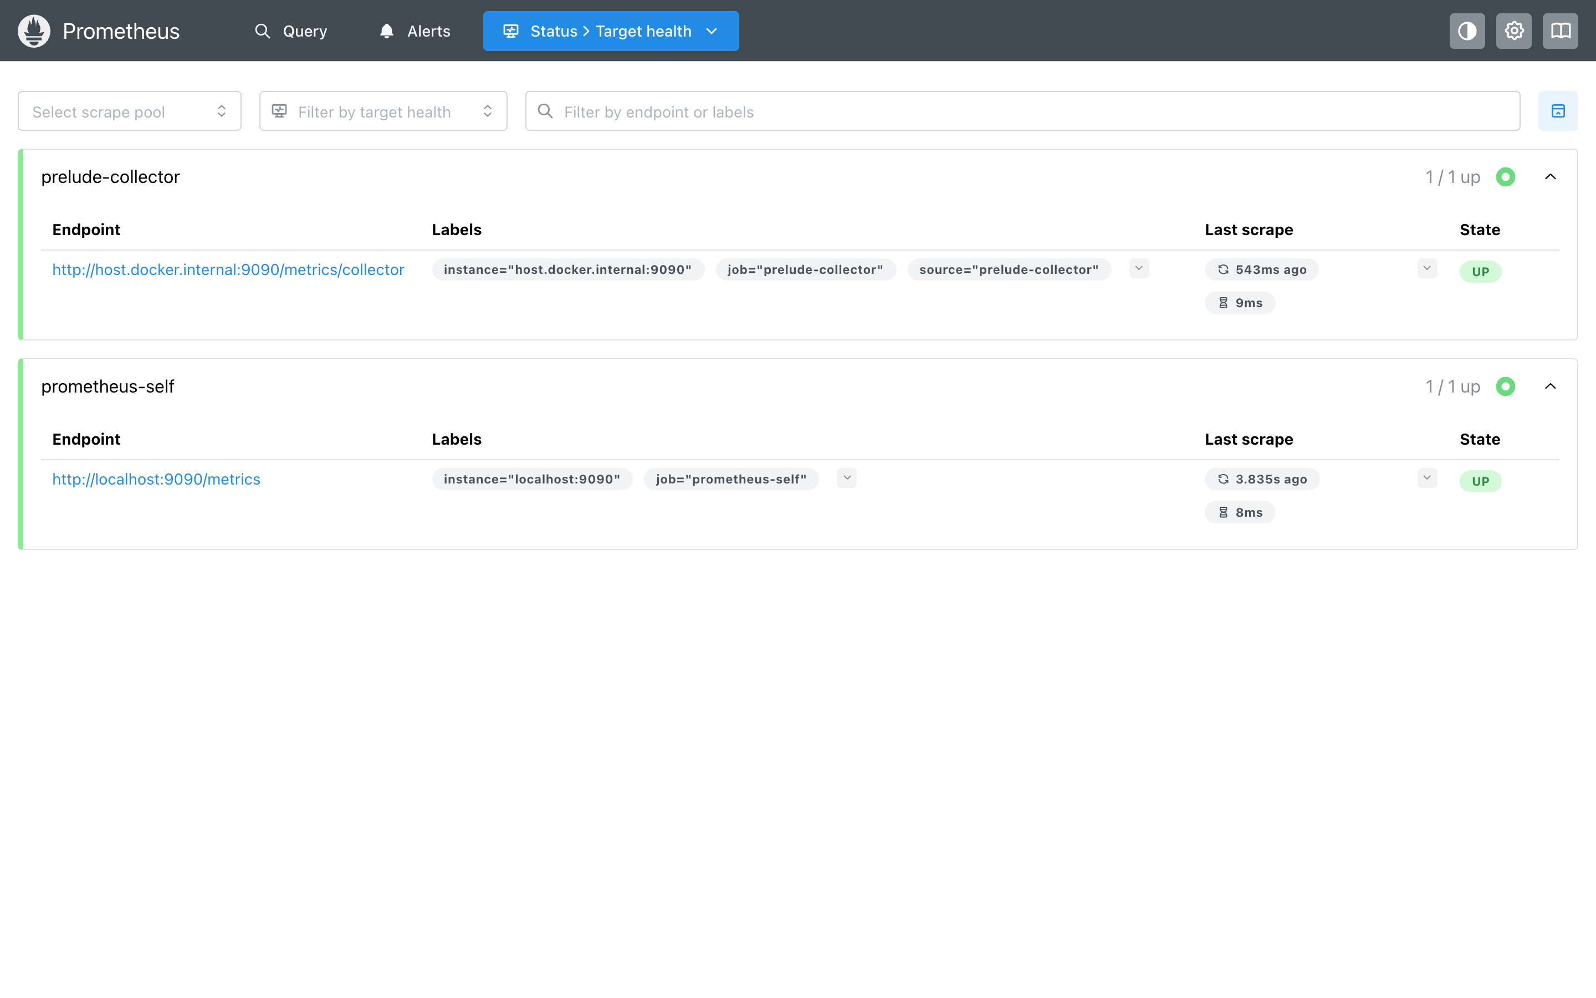This screenshot has width=1596, height=998.
Task: Expand labels for the prometheus-self target
Action: click(x=847, y=478)
